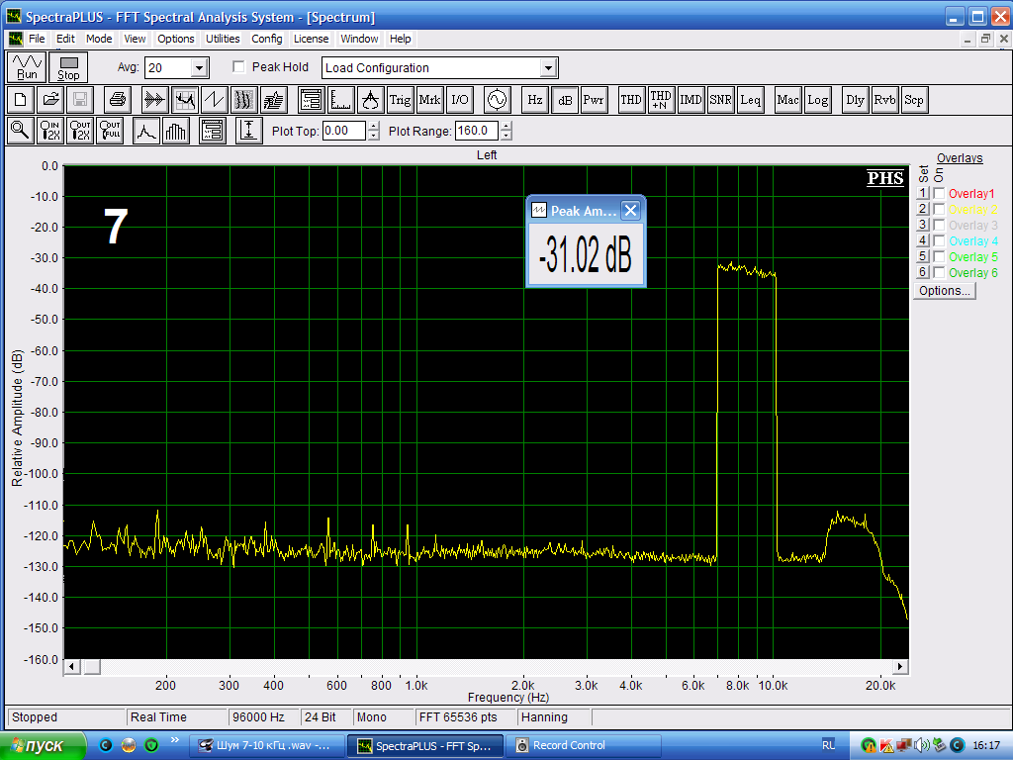Enable Overlay 5 checkbox
The image size is (1013, 760).
(940, 256)
